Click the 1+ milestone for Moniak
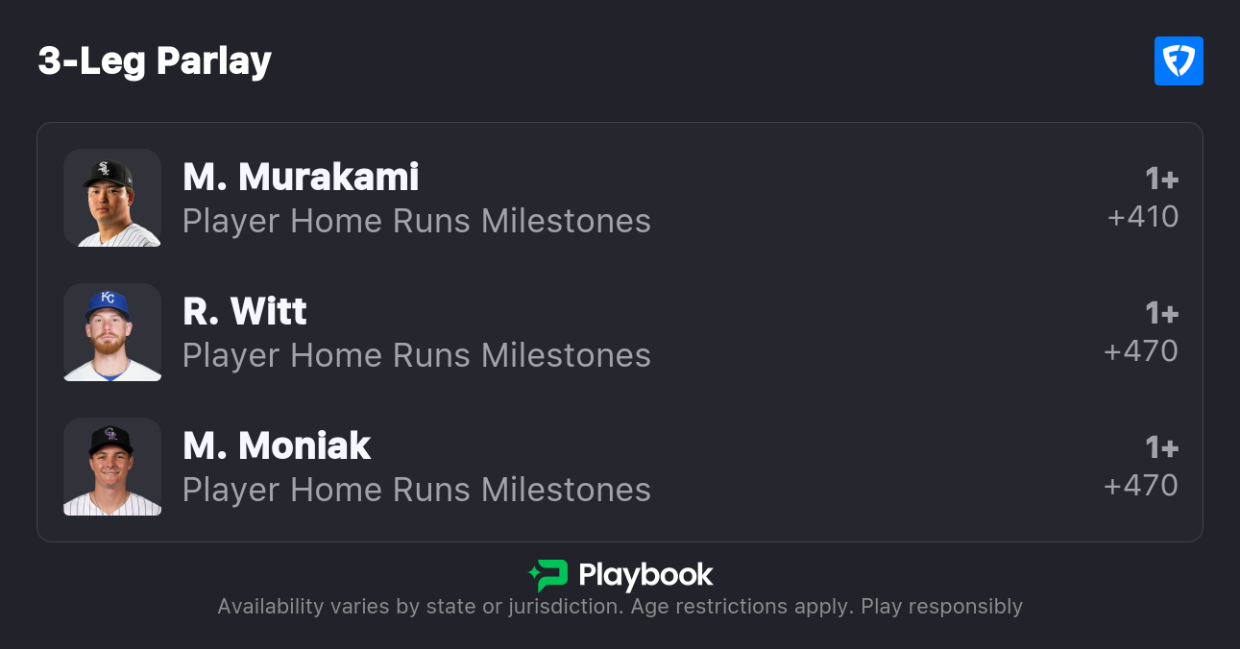 click(x=1161, y=447)
